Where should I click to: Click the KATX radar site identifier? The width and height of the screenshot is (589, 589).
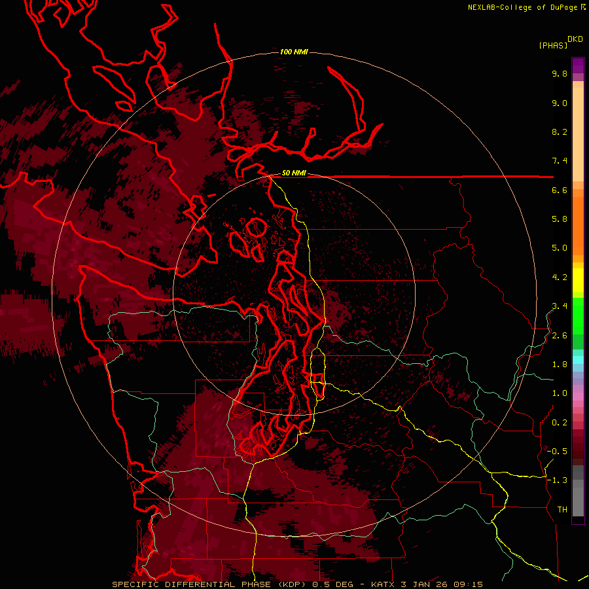tap(383, 584)
